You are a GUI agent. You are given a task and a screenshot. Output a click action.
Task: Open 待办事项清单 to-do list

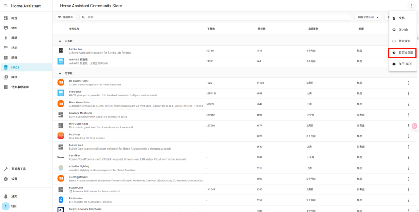tap(20, 87)
